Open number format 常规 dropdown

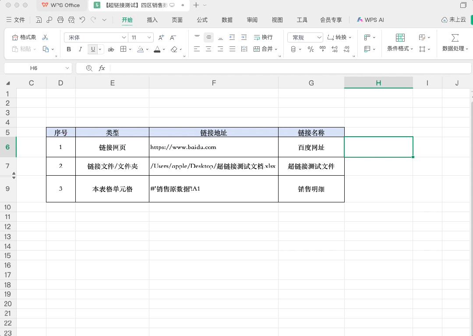pos(319,37)
